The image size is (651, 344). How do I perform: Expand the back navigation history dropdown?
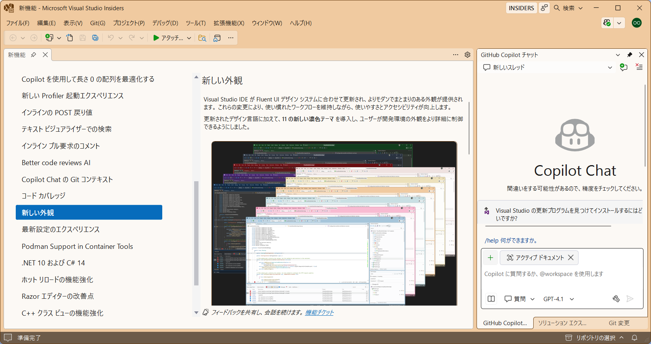click(x=23, y=38)
